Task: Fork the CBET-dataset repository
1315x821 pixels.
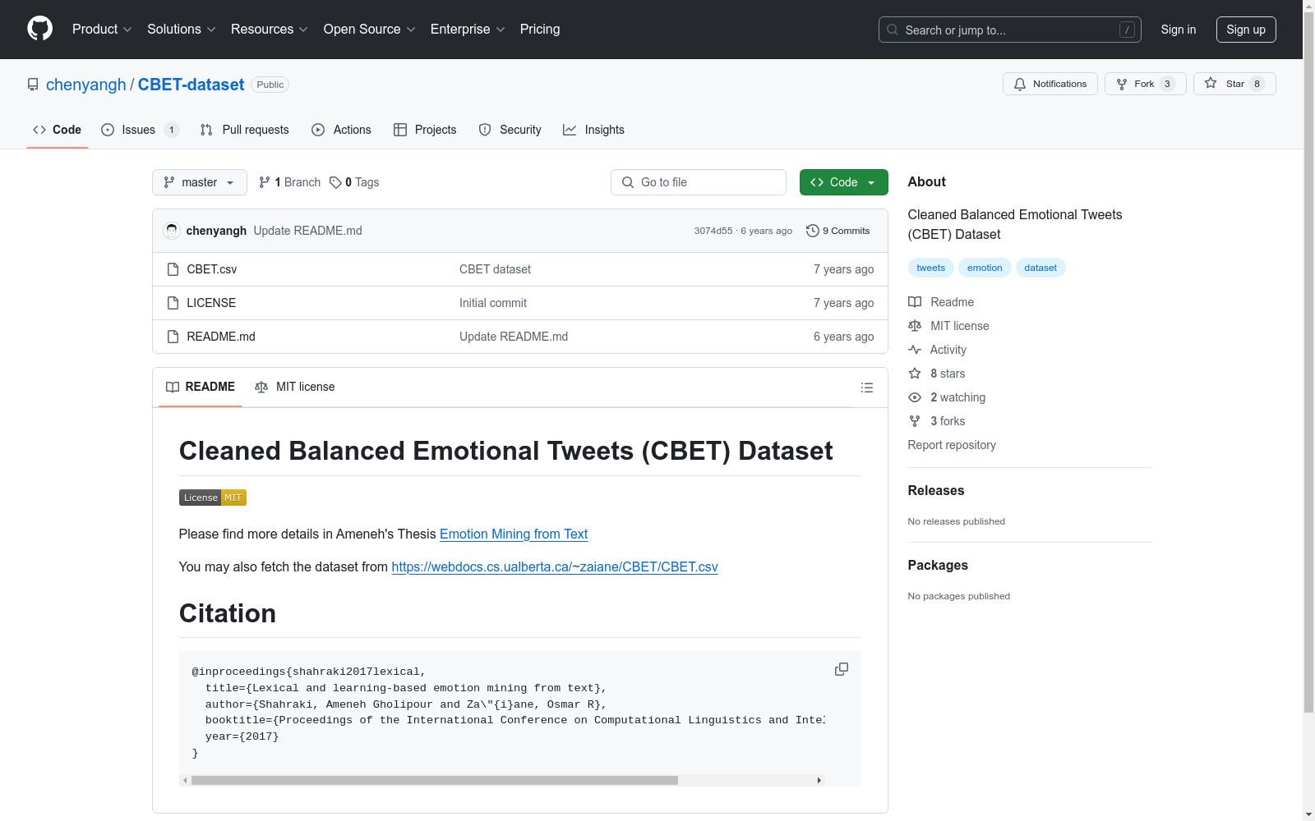Action: tap(1145, 84)
